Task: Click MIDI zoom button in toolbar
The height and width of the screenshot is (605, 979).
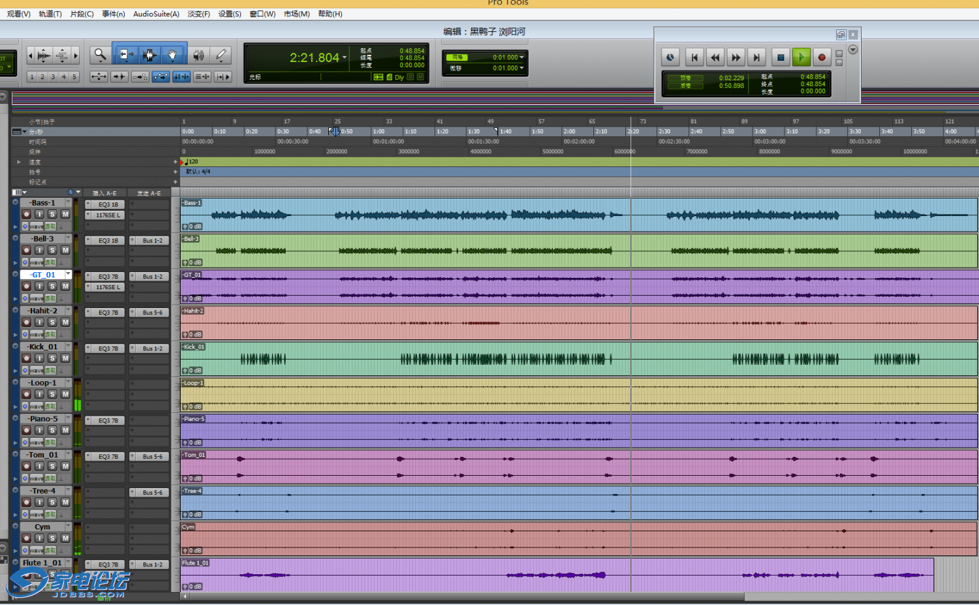Action: [61, 56]
